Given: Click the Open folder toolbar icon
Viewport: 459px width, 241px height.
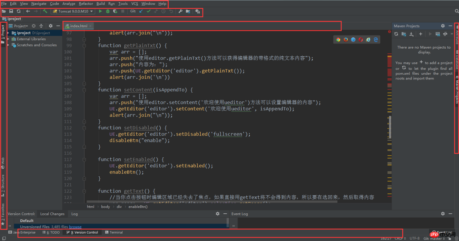Looking at the screenshot, I should click(4, 11).
